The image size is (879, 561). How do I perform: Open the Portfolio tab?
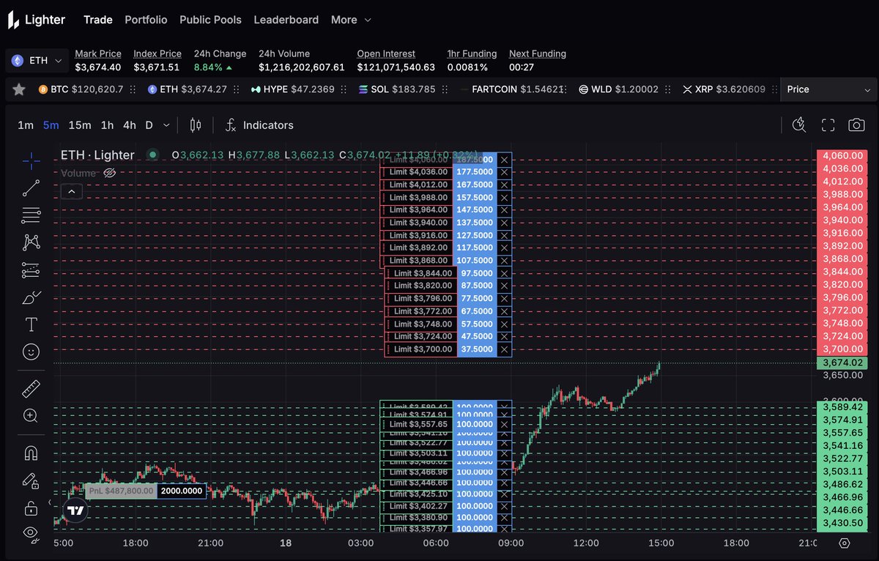click(146, 20)
